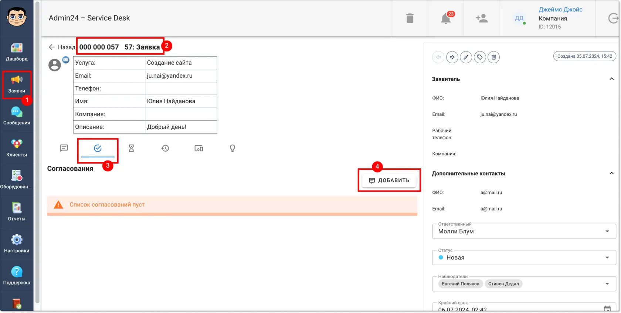
Task: Open Сообщения in the sidebar
Action: click(x=17, y=116)
